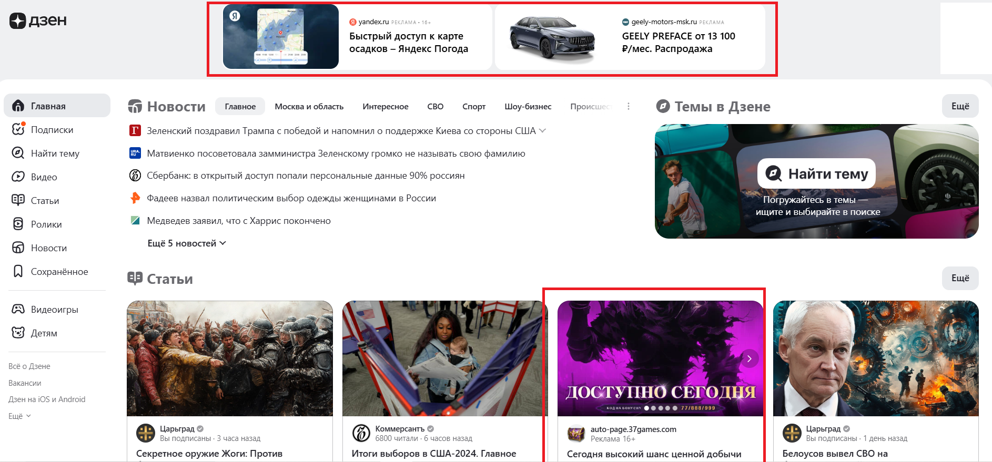Viewport: 992px width, 462px height.
Task: Click Найти тему button on banner
Action: click(x=817, y=173)
